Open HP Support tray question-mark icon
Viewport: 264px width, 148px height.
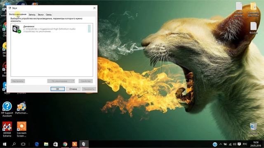215,144
